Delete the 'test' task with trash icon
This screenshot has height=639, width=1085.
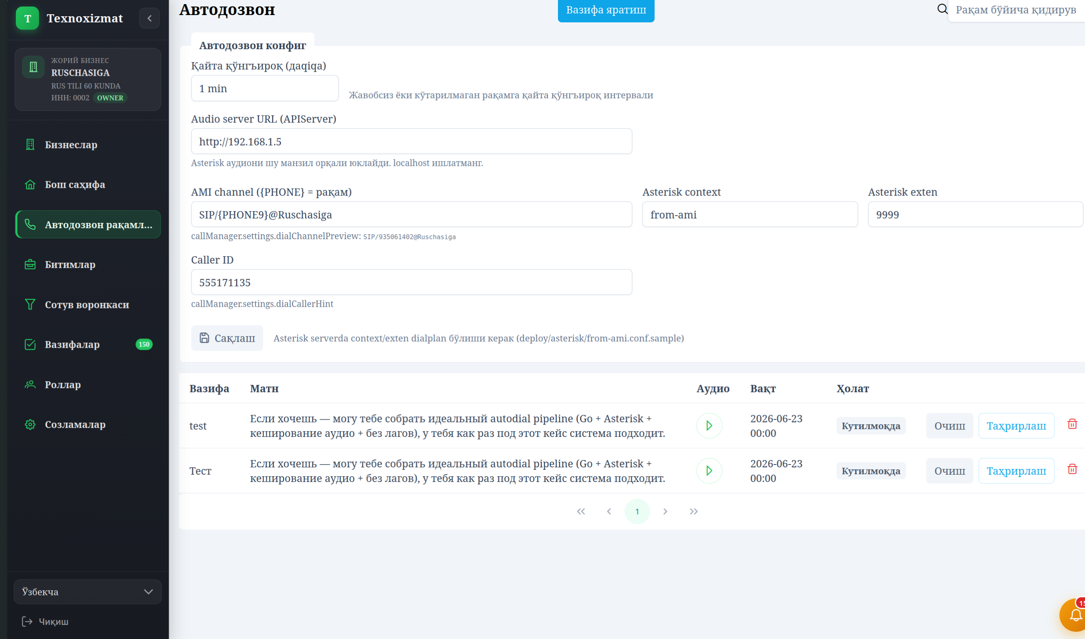tap(1072, 424)
